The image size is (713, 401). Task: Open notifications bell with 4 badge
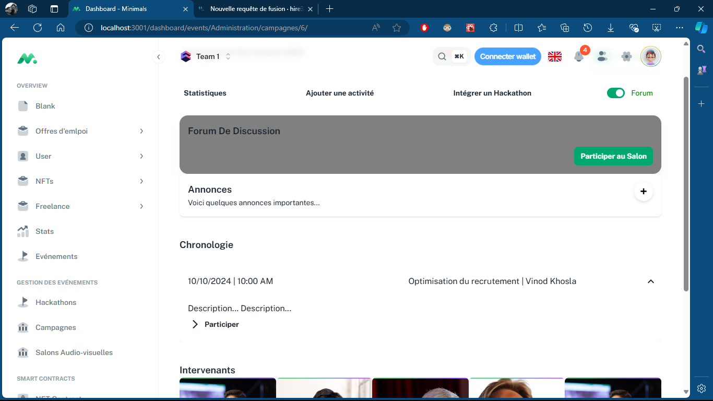[x=579, y=56]
